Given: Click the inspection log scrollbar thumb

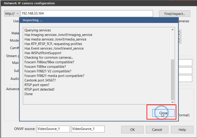Looking at the screenshot, I should point(172,80).
